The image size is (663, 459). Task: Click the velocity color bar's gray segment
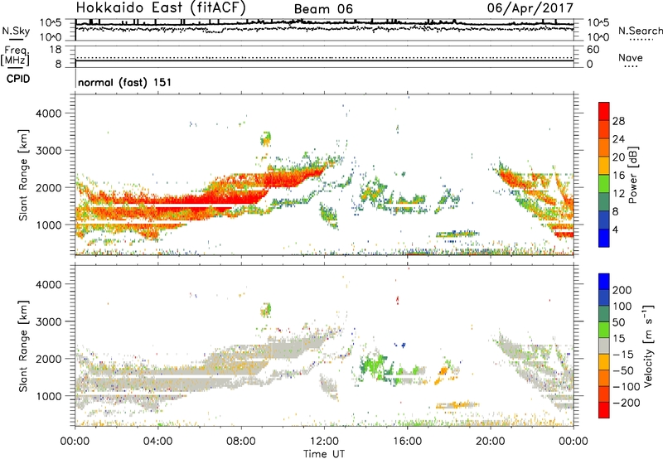[604, 345]
